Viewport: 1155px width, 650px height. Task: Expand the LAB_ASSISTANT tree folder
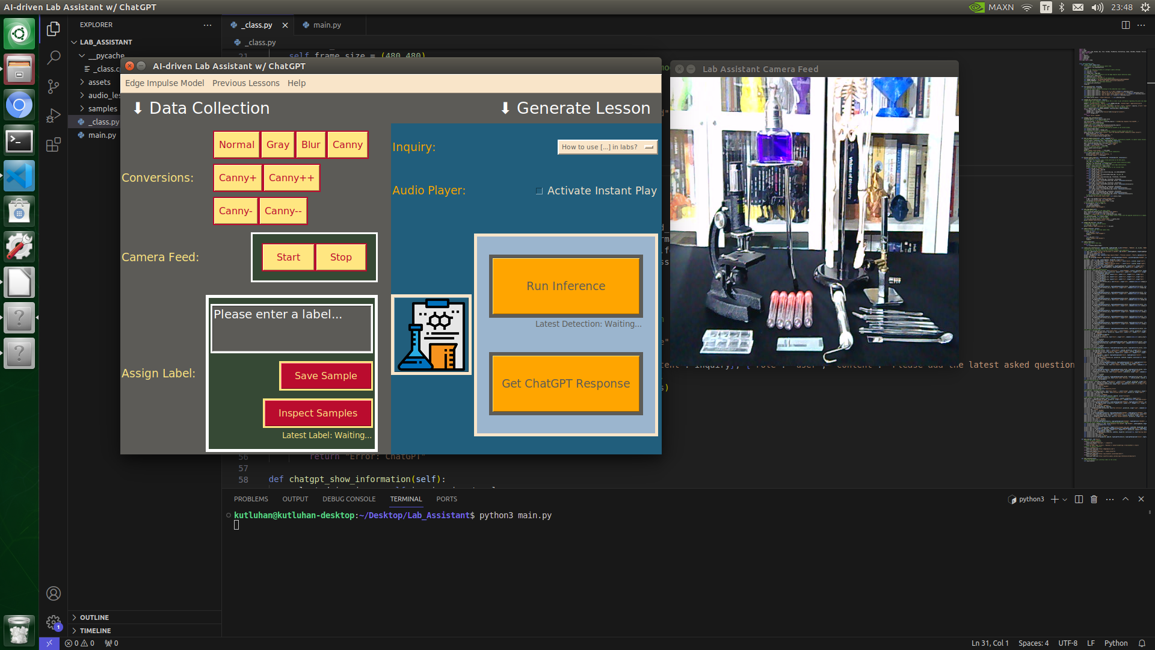75,42
